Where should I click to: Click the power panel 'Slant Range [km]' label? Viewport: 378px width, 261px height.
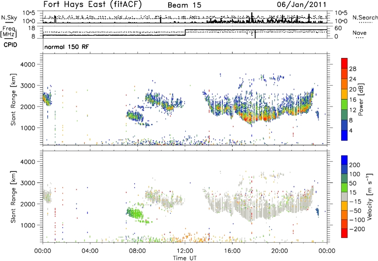tap(13, 99)
